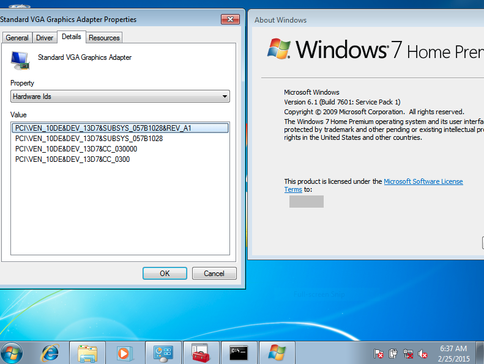Screen dimensions: 484x364
Task: Launch Internet Explorer from taskbar
Action: click(x=50, y=353)
